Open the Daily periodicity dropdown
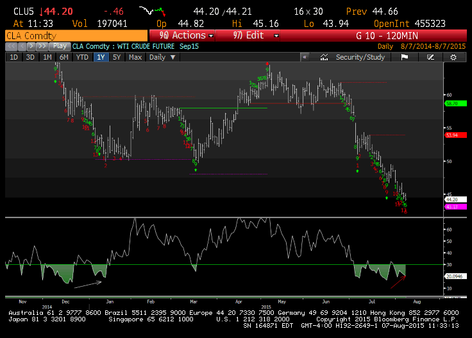The width and height of the screenshot is (472, 338). click(162, 57)
